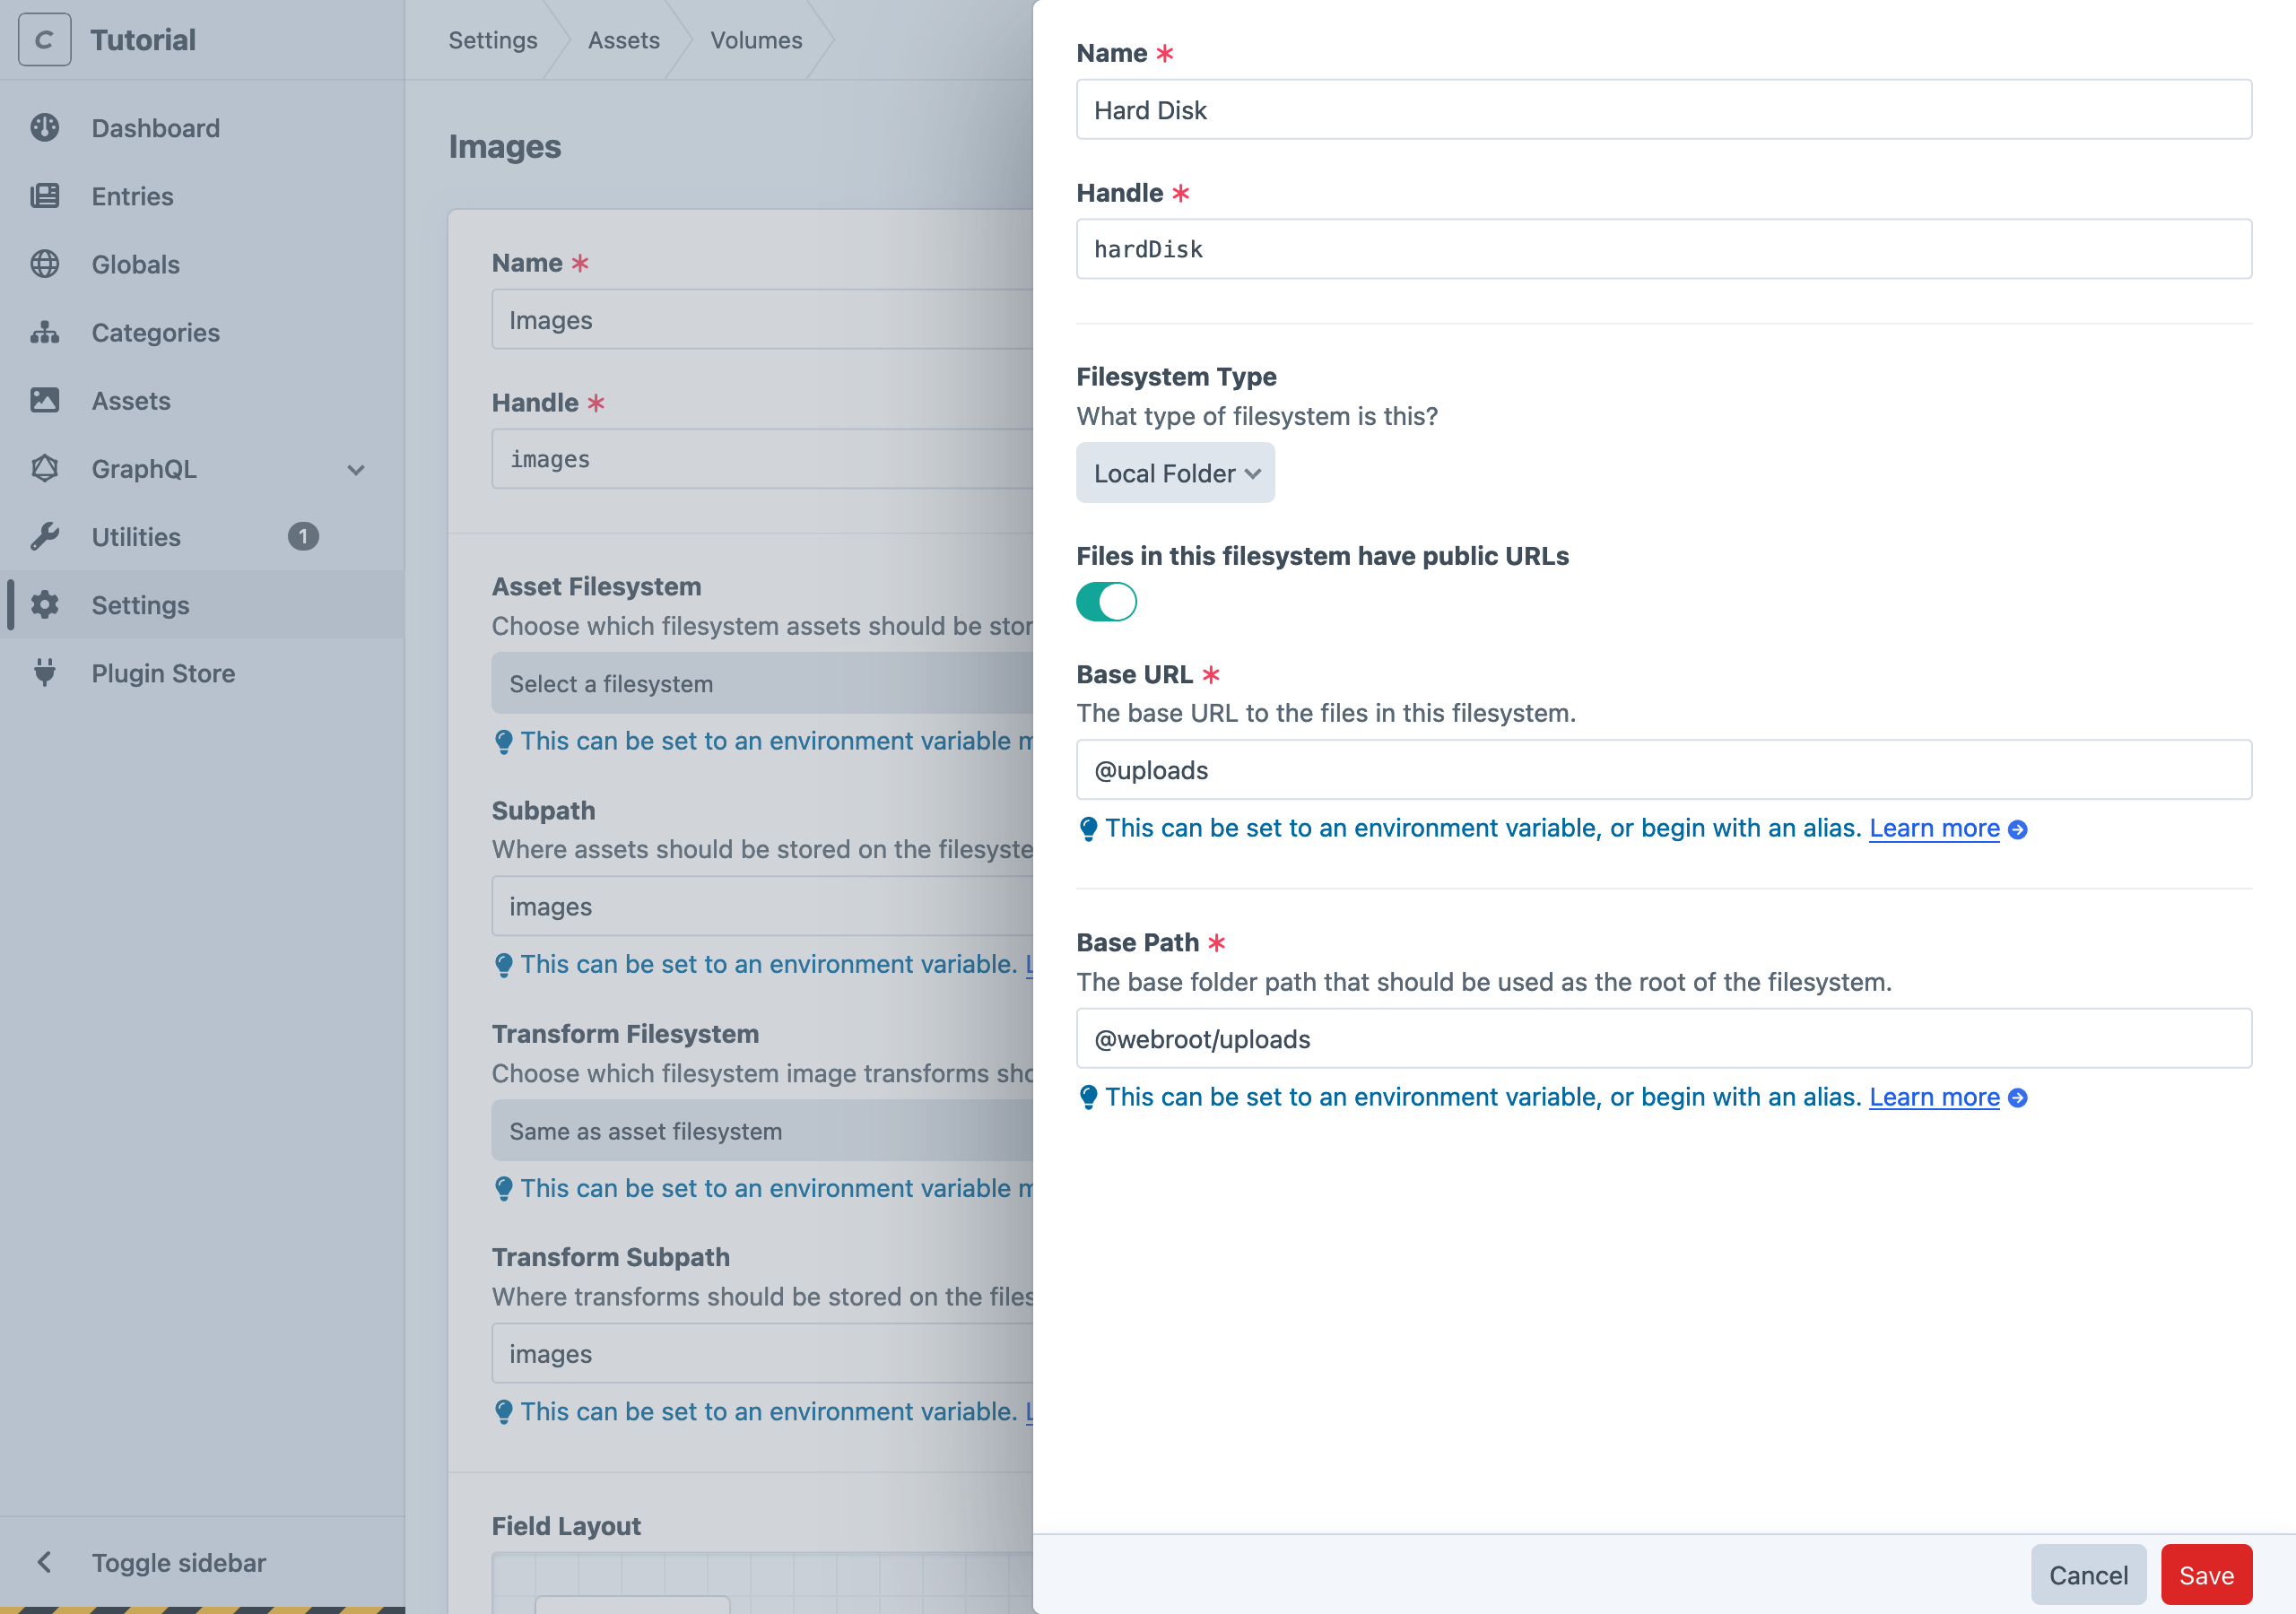Click the Assets icon in sidebar
This screenshot has width=2296, height=1614.
48,400
